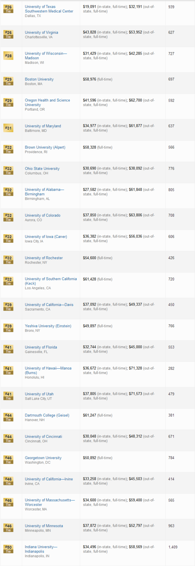
Task: Open Dartmouth College (Geisel) link
Action: tap(47, 415)
